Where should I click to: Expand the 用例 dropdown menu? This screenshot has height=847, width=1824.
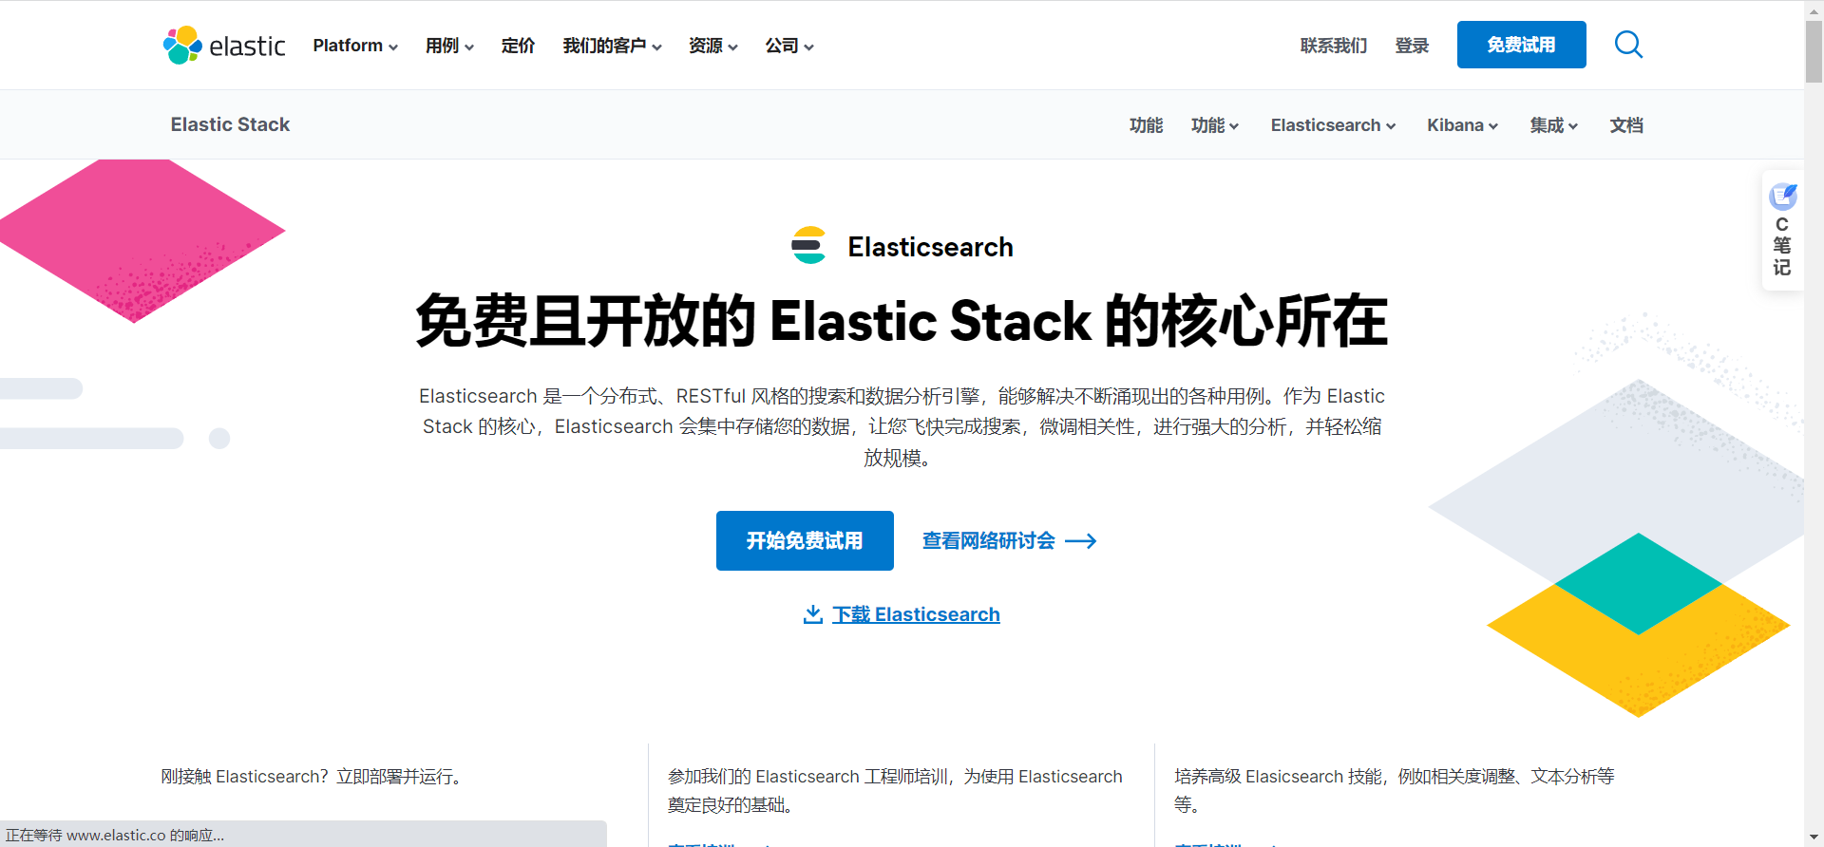[449, 46]
